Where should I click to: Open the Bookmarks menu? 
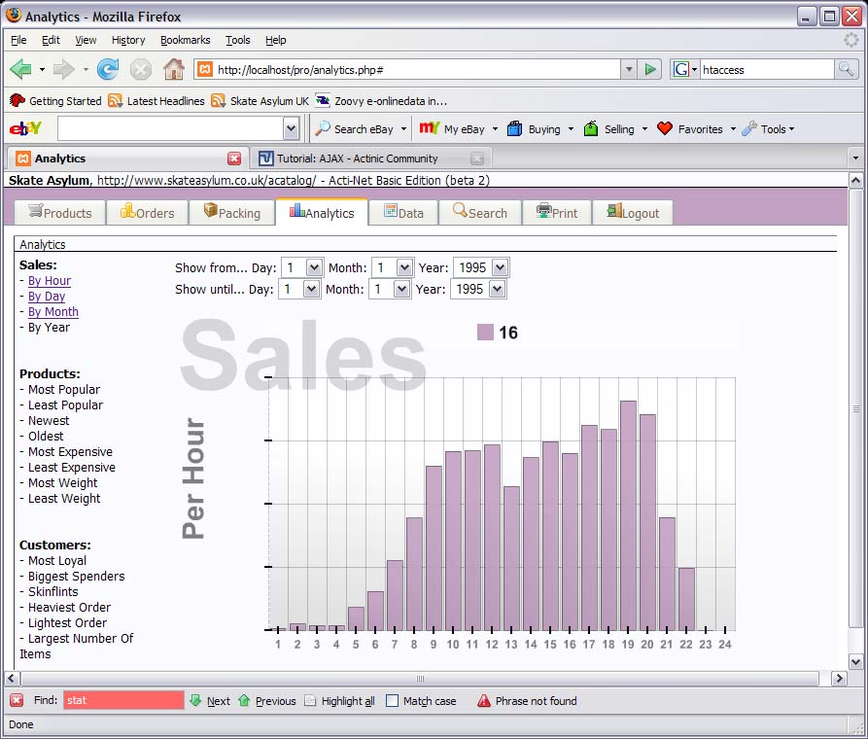185,40
